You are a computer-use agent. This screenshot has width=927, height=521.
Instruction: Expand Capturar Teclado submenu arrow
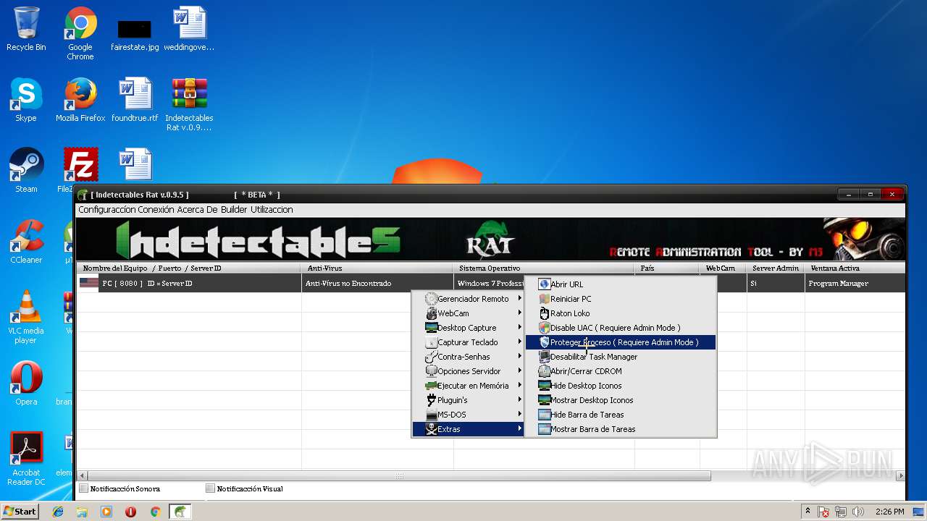click(519, 342)
